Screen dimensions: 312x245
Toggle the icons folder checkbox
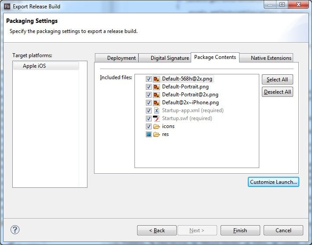click(x=149, y=127)
